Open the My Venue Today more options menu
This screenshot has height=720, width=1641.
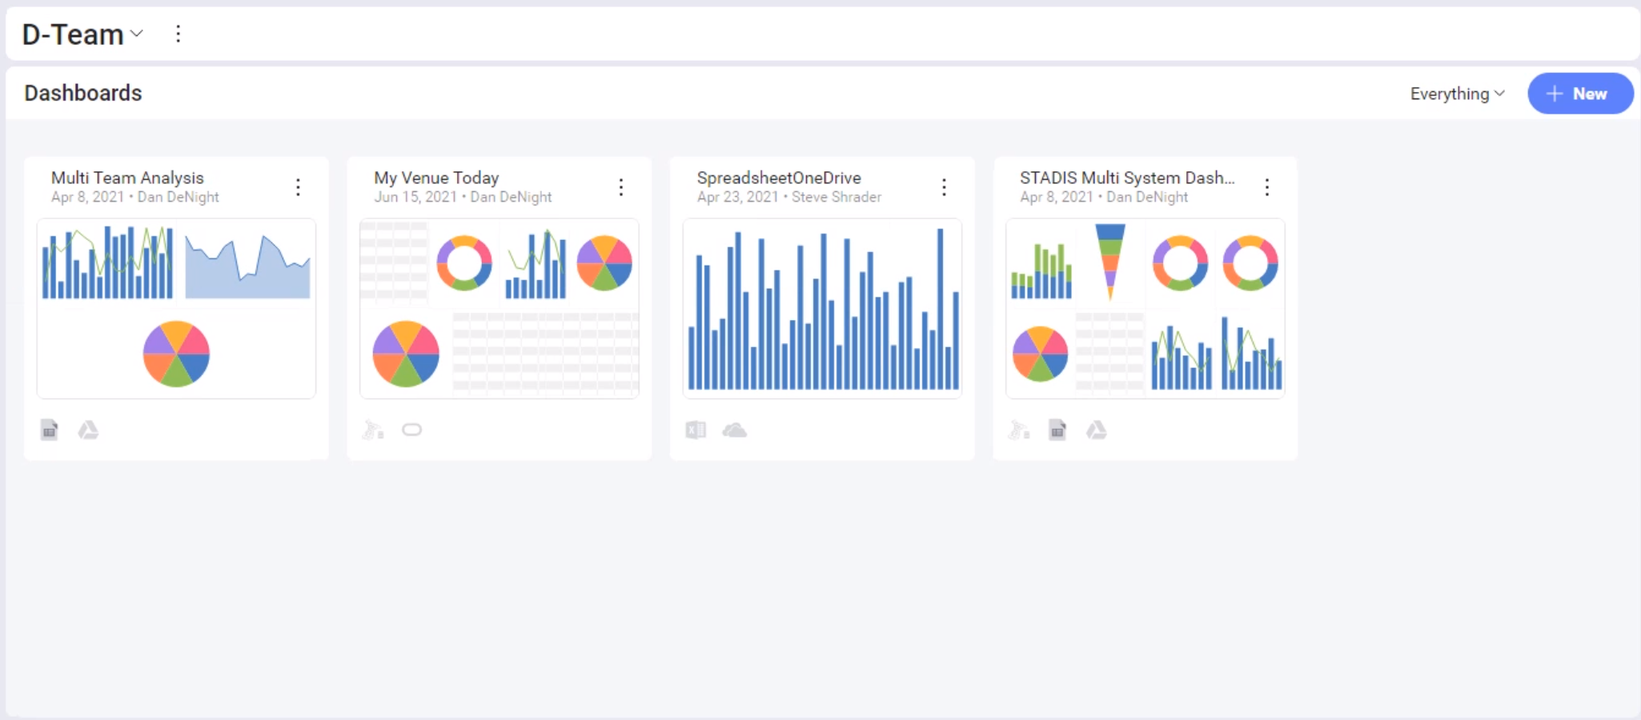[x=621, y=187]
